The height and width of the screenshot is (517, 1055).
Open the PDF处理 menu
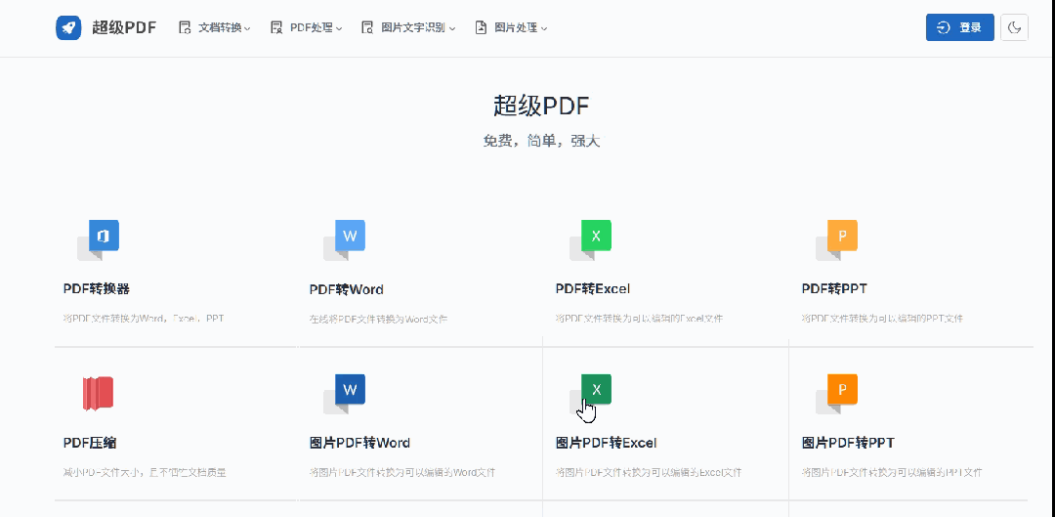click(306, 27)
